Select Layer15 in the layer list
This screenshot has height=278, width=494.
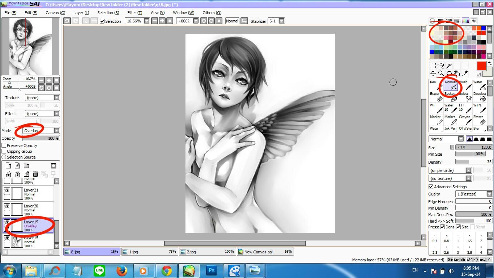28,241
